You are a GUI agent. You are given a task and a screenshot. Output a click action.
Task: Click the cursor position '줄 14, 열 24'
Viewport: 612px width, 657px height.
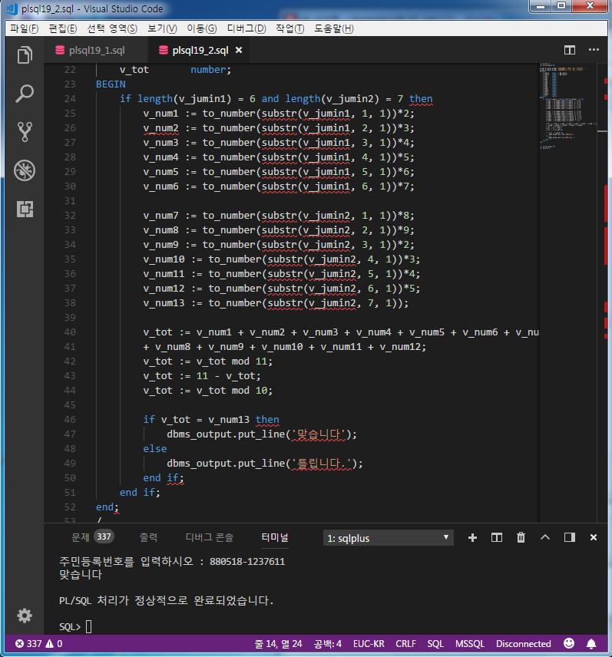tap(278, 644)
